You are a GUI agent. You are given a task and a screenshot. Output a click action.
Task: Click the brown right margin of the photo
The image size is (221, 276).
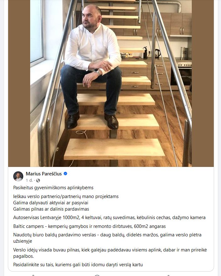click(203, 83)
